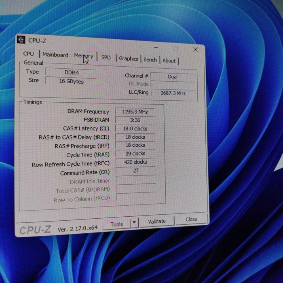Click the General group heading

pyautogui.click(x=33, y=63)
